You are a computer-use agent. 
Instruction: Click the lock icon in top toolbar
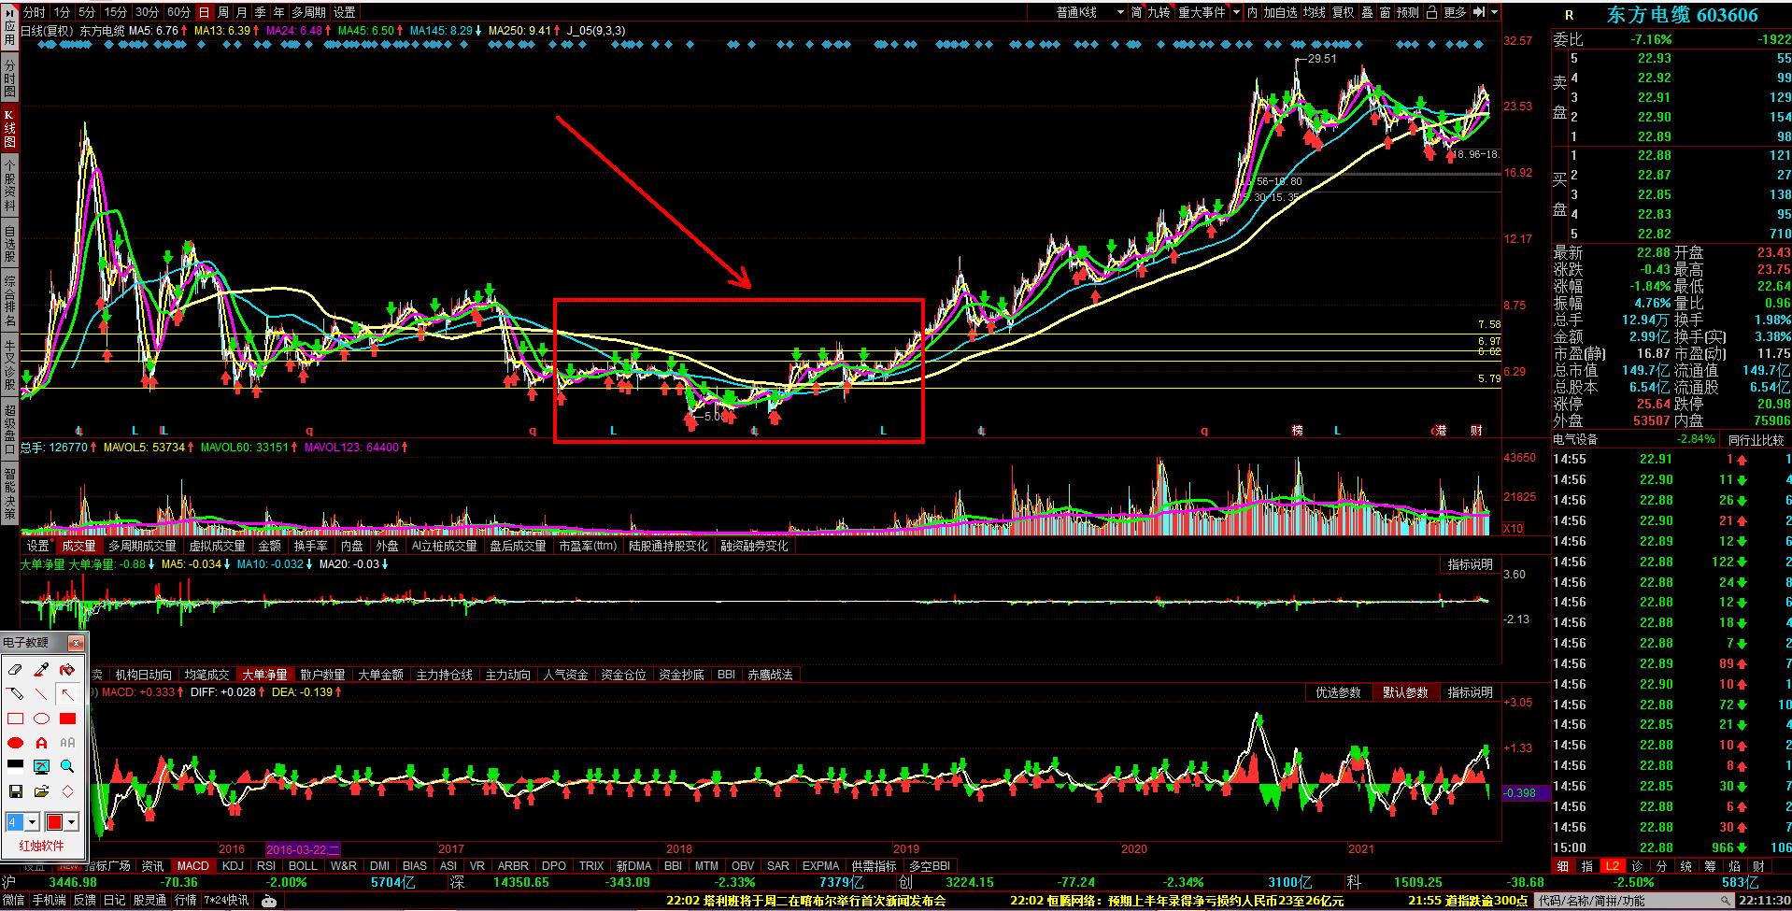coord(1431,12)
